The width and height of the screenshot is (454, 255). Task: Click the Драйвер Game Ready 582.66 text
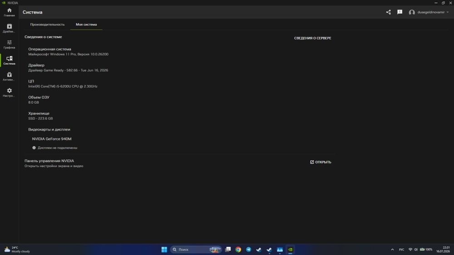pyautogui.click(x=68, y=70)
